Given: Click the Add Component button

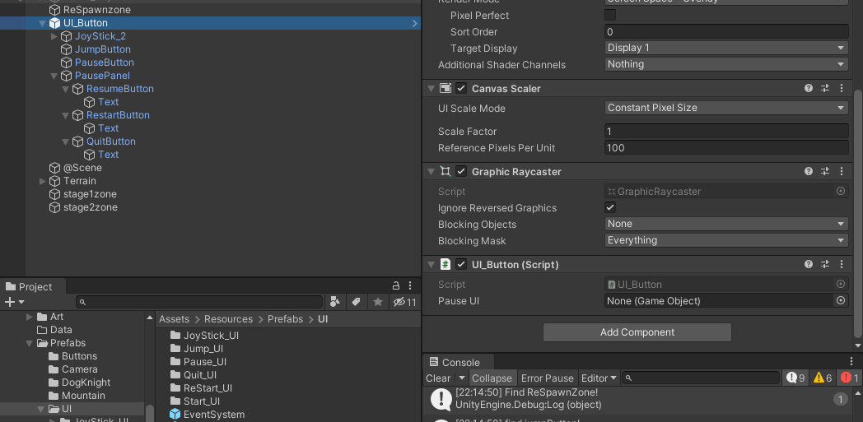Looking at the screenshot, I should tap(637, 332).
